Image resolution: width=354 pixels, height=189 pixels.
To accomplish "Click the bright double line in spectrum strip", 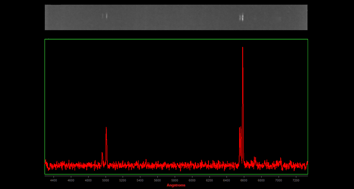I will click(242, 17).
